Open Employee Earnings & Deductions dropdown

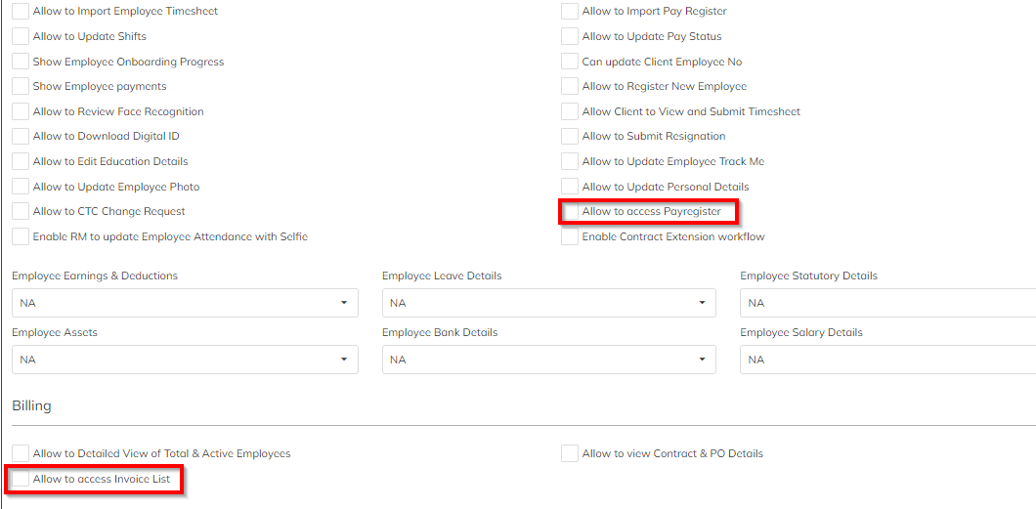[x=185, y=303]
